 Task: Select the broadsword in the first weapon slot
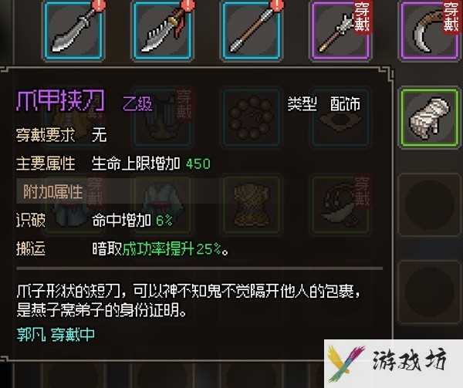coord(73,31)
